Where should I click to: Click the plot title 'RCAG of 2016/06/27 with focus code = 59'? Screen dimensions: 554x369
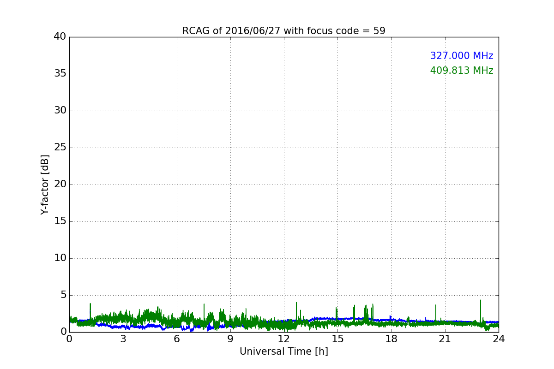(284, 31)
